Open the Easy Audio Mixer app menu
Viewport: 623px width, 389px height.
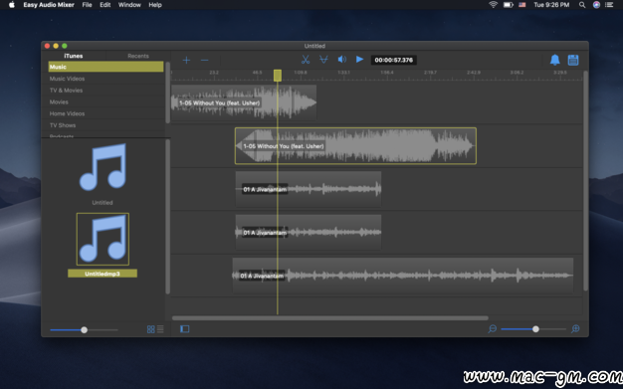pos(49,5)
